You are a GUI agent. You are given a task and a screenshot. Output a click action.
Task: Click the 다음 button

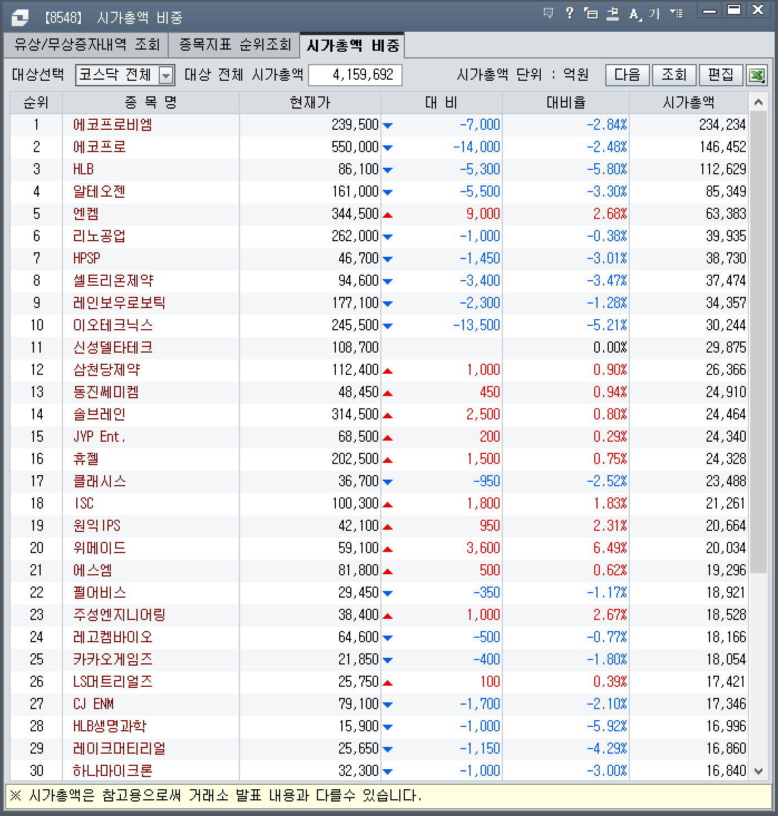tap(628, 75)
